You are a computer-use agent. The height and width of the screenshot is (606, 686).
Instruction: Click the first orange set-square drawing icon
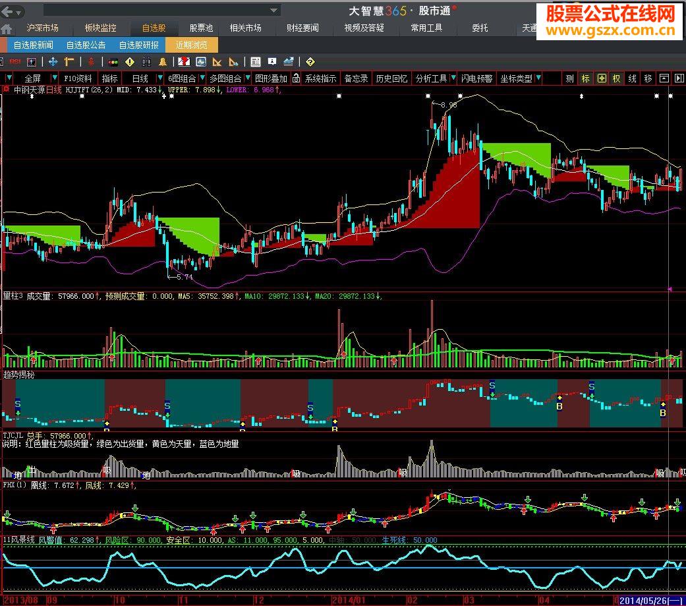click(217, 62)
